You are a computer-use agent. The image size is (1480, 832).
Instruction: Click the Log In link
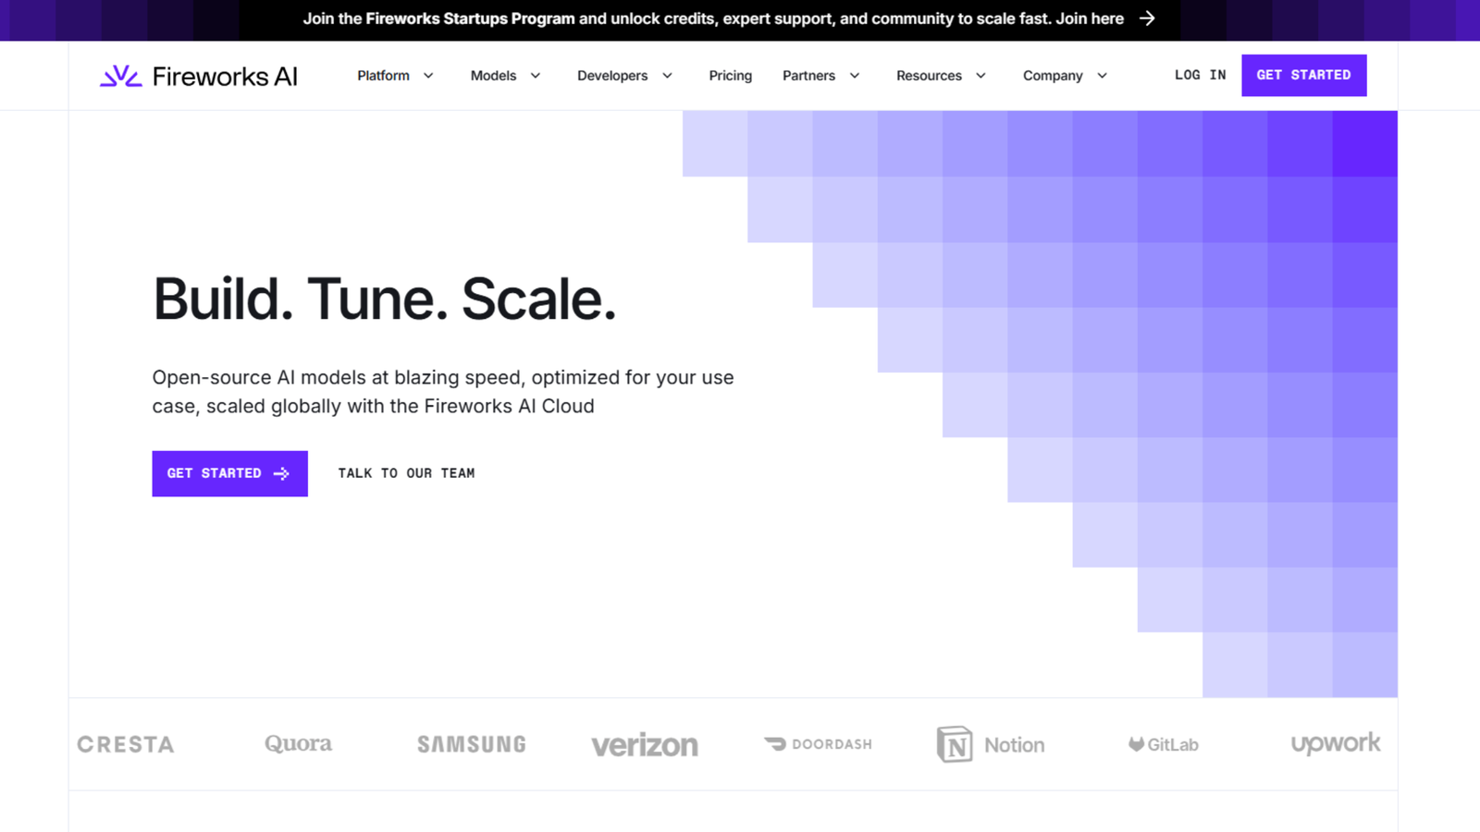1200,76
